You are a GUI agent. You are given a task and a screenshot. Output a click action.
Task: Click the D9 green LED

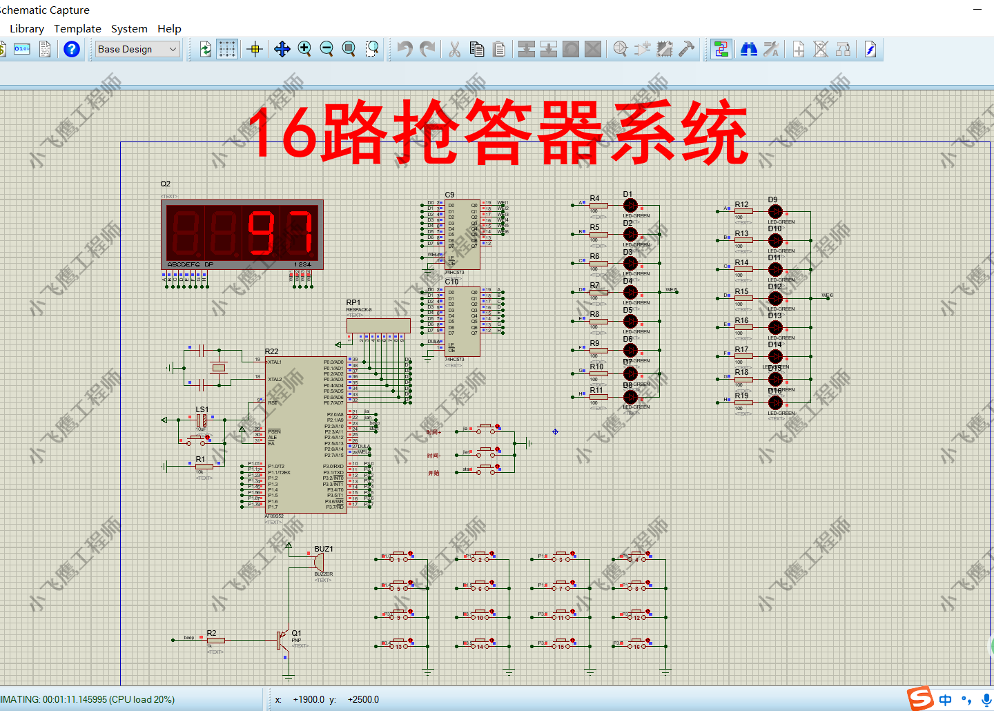775,211
